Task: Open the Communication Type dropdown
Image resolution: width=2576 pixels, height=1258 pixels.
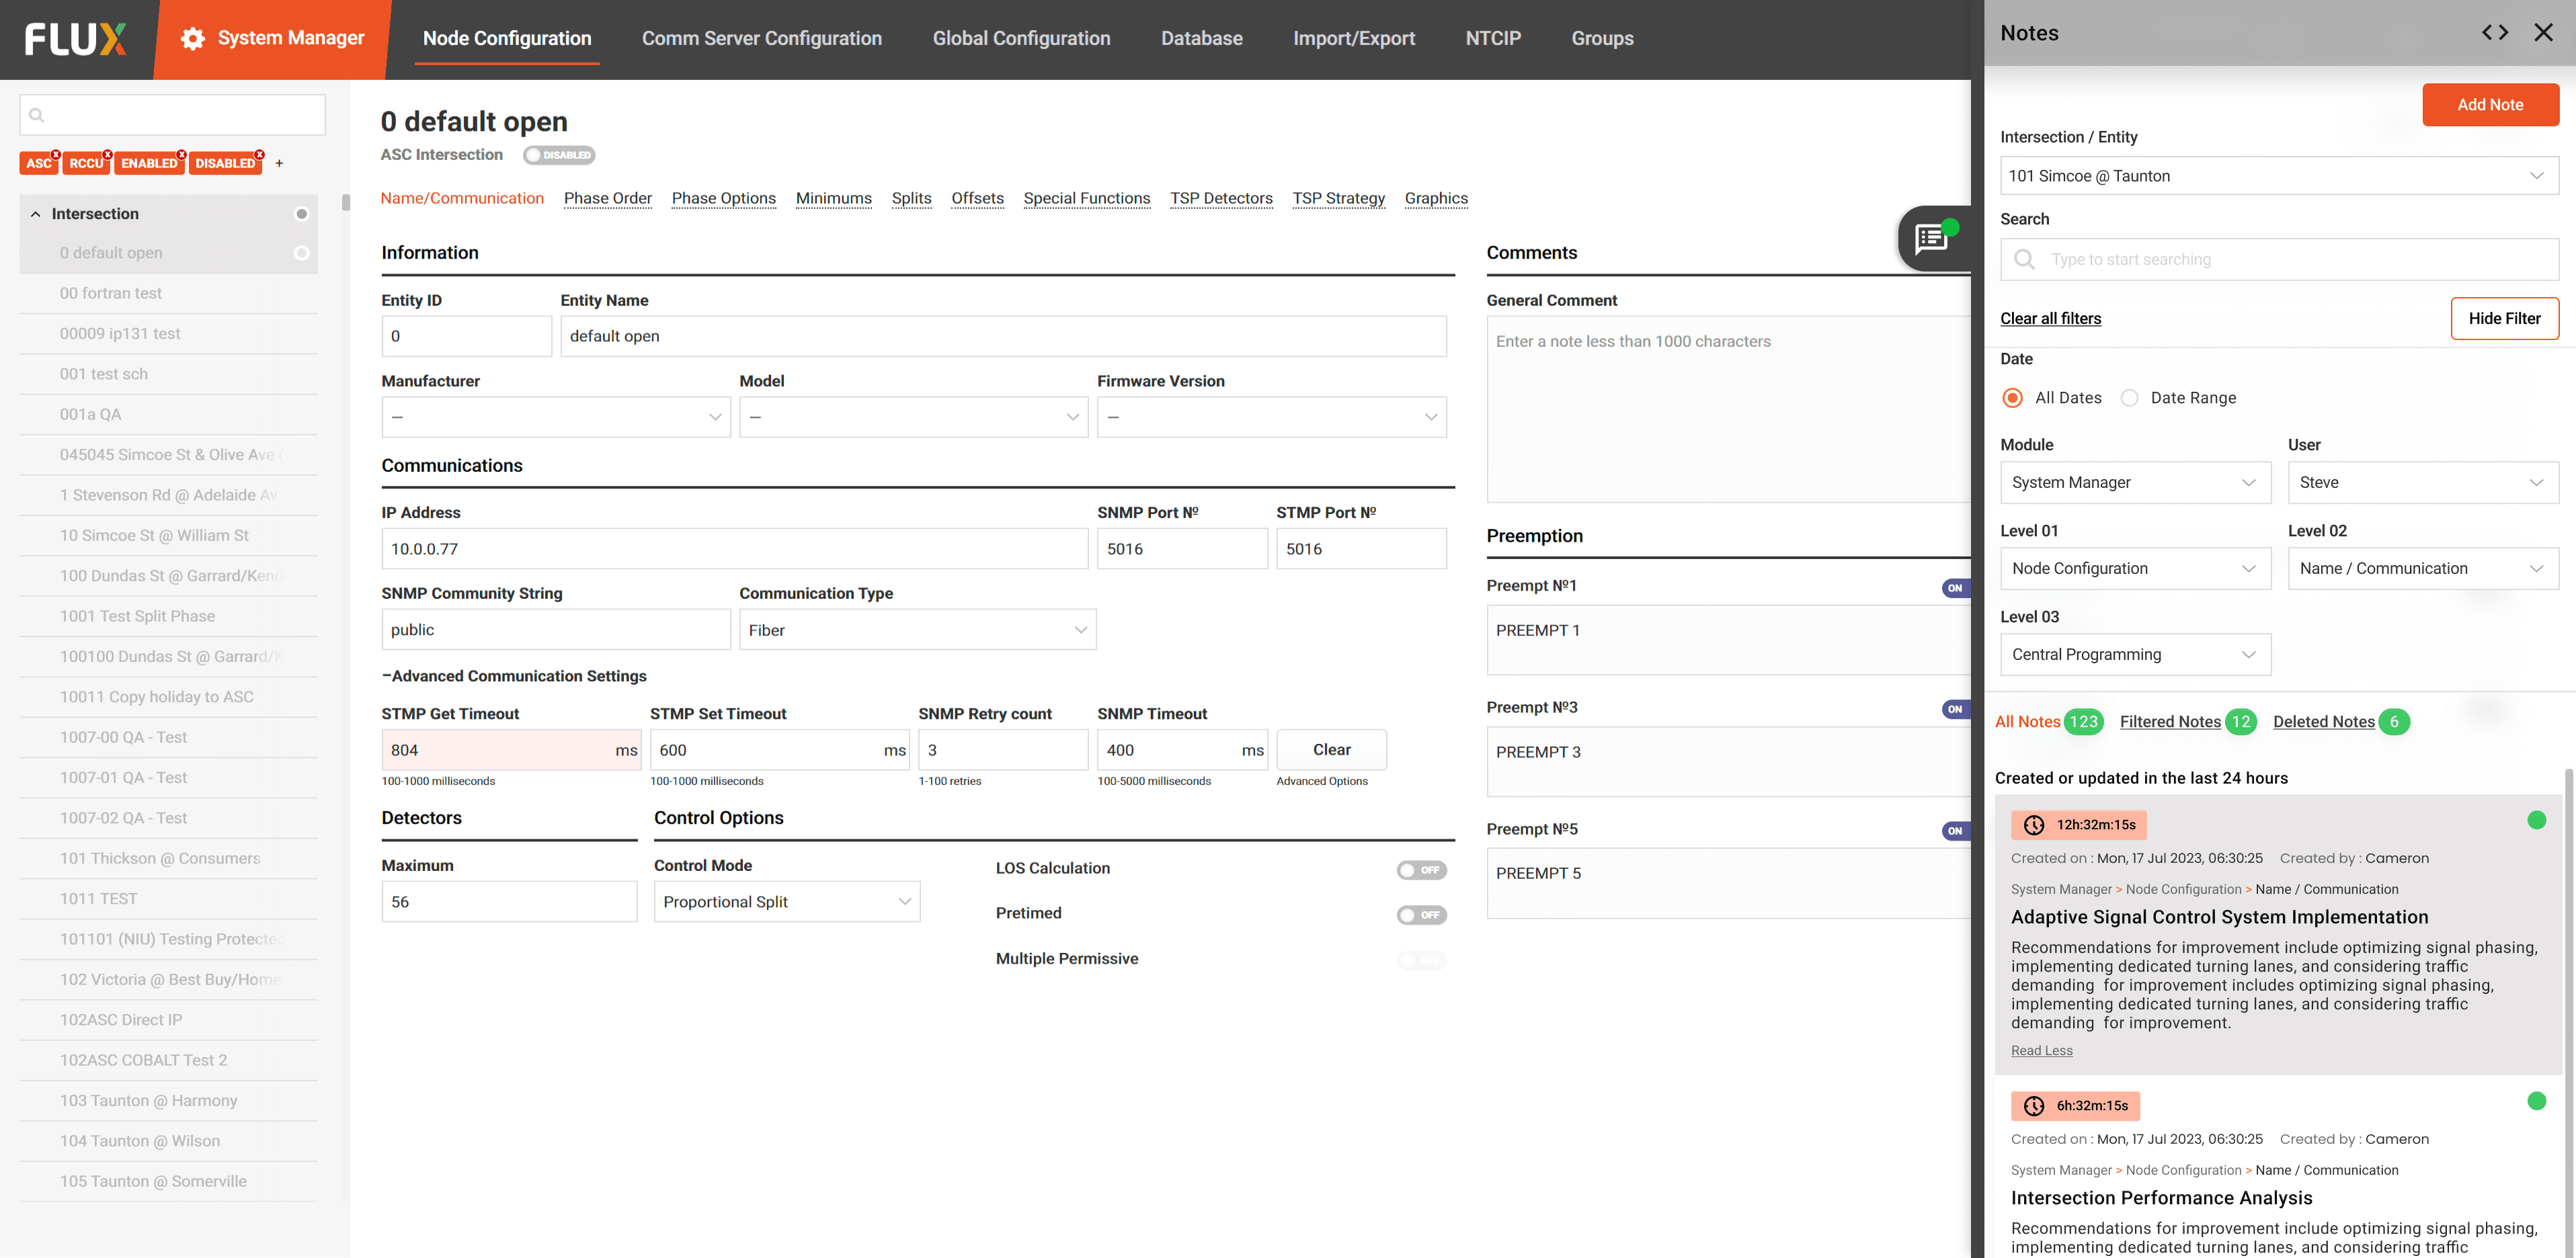Action: [917, 630]
